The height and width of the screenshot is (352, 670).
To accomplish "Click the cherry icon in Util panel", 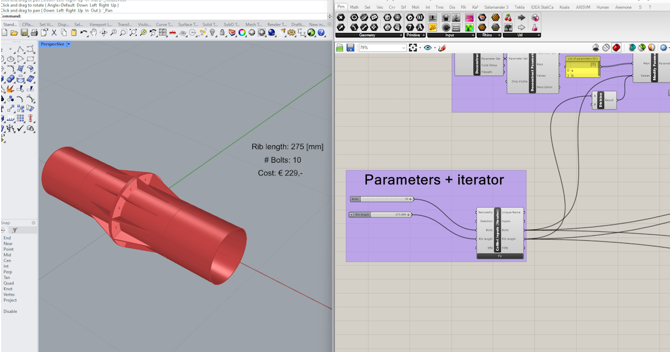I will click(x=508, y=17).
